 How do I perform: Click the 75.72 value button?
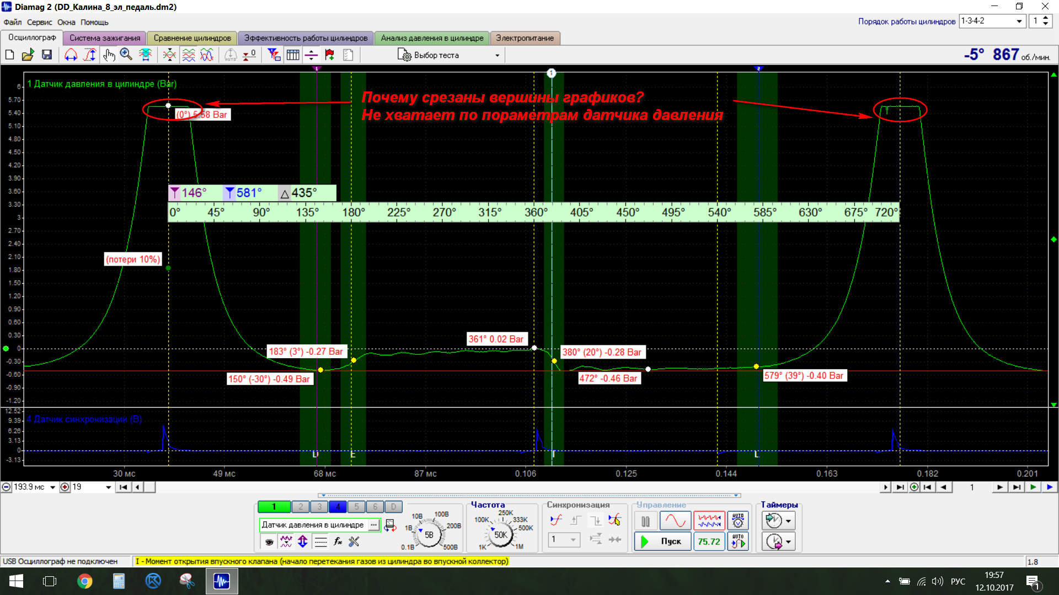[x=709, y=542]
